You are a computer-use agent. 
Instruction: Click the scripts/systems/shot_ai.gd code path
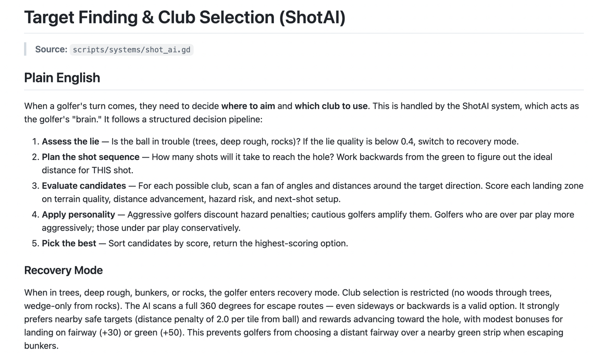[x=131, y=50]
